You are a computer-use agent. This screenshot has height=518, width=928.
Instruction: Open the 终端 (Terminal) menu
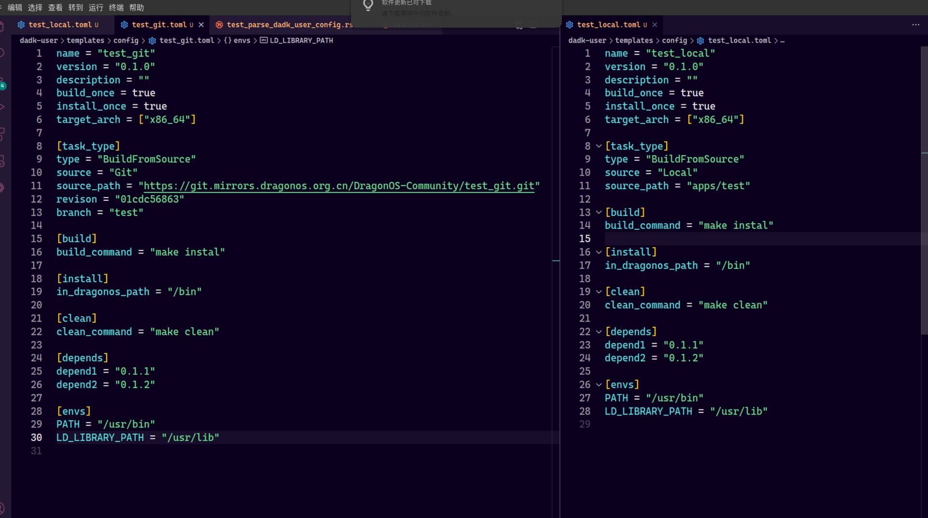click(x=116, y=7)
